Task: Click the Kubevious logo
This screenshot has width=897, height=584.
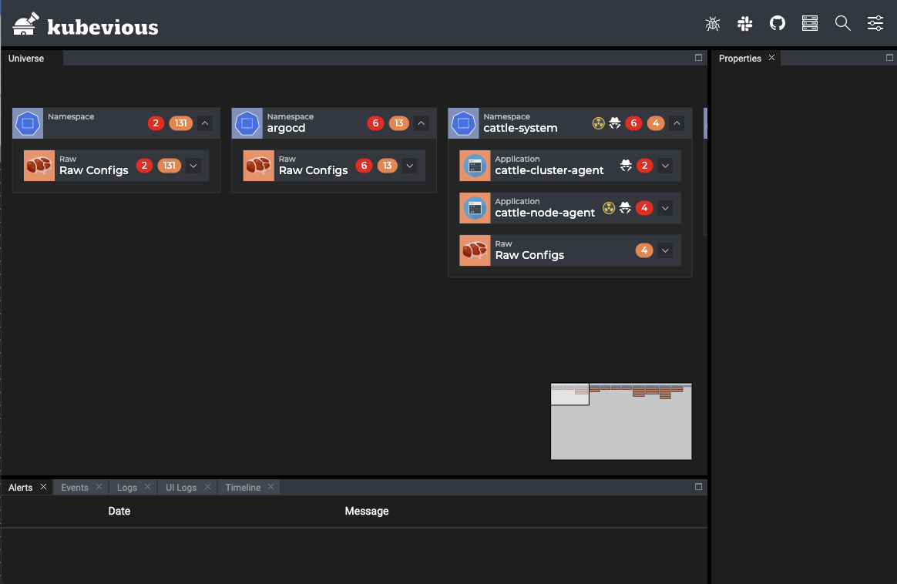Action: pyautogui.click(x=86, y=24)
